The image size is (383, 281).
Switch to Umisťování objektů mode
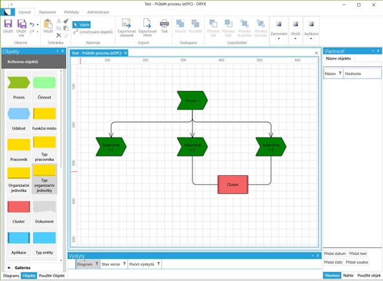tap(93, 32)
